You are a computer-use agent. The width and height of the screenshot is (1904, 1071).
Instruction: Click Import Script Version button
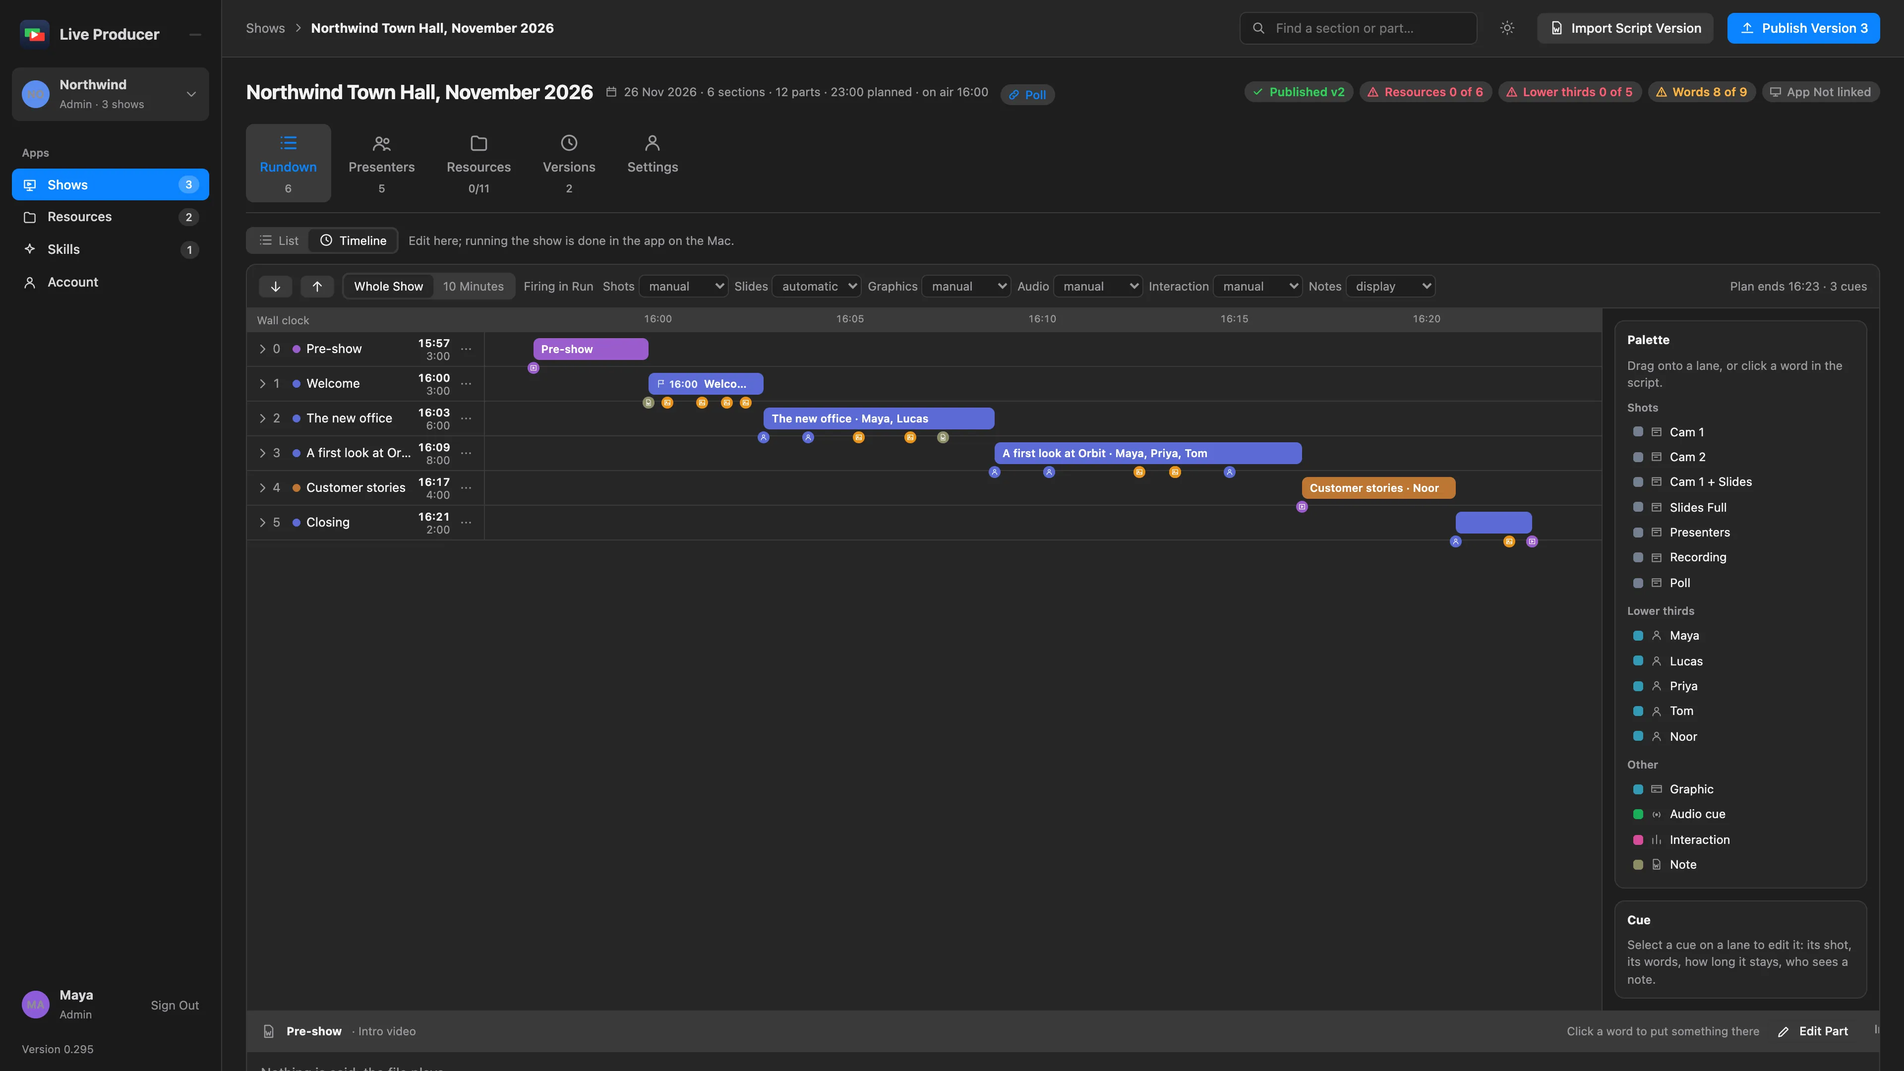(x=1625, y=28)
